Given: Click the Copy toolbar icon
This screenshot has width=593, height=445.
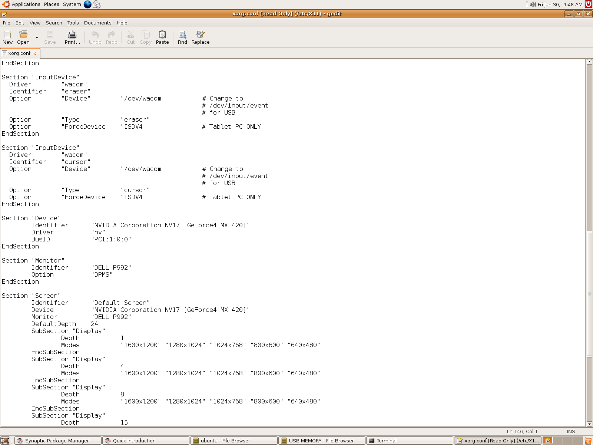Looking at the screenshot, I should [x=146, y=37].
